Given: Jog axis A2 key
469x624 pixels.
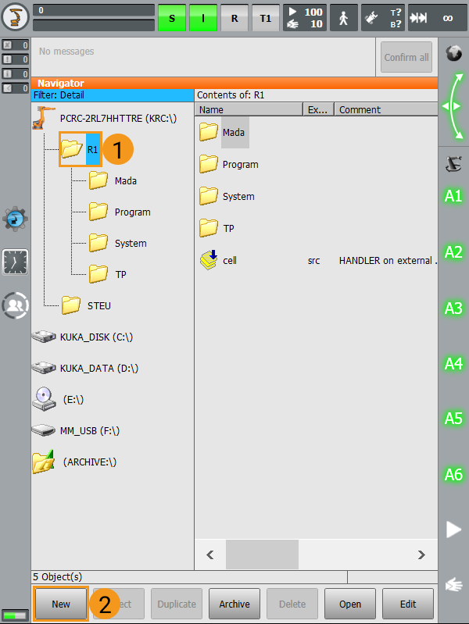Looking at the screenshot, I should (x=453, y=252).
